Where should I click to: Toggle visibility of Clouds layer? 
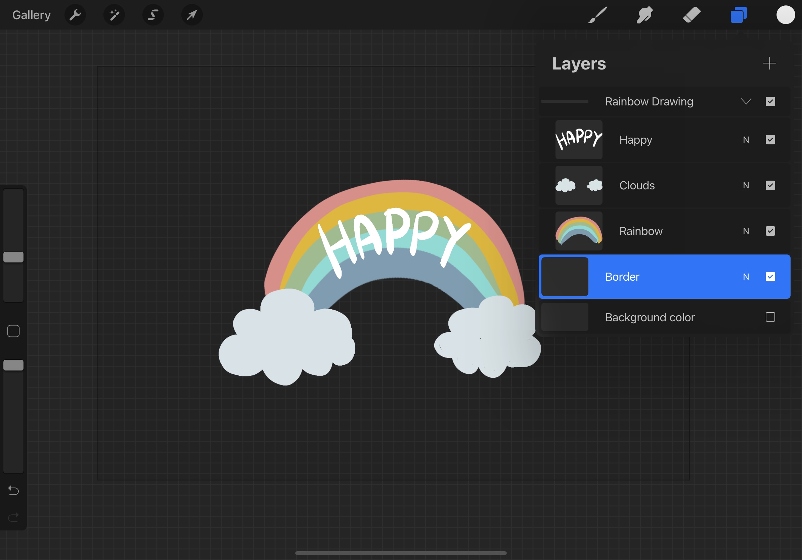click(x=770, y=185)
